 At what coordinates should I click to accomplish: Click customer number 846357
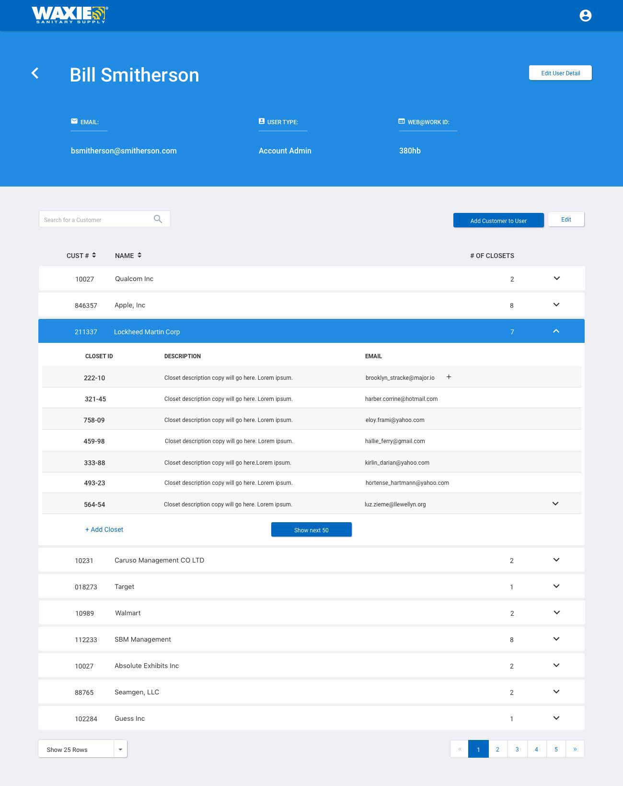pos(86,305)
